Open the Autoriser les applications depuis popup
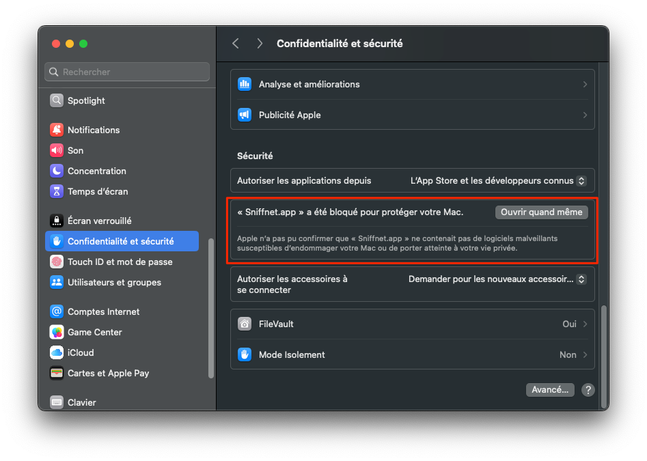 (498, 180)
